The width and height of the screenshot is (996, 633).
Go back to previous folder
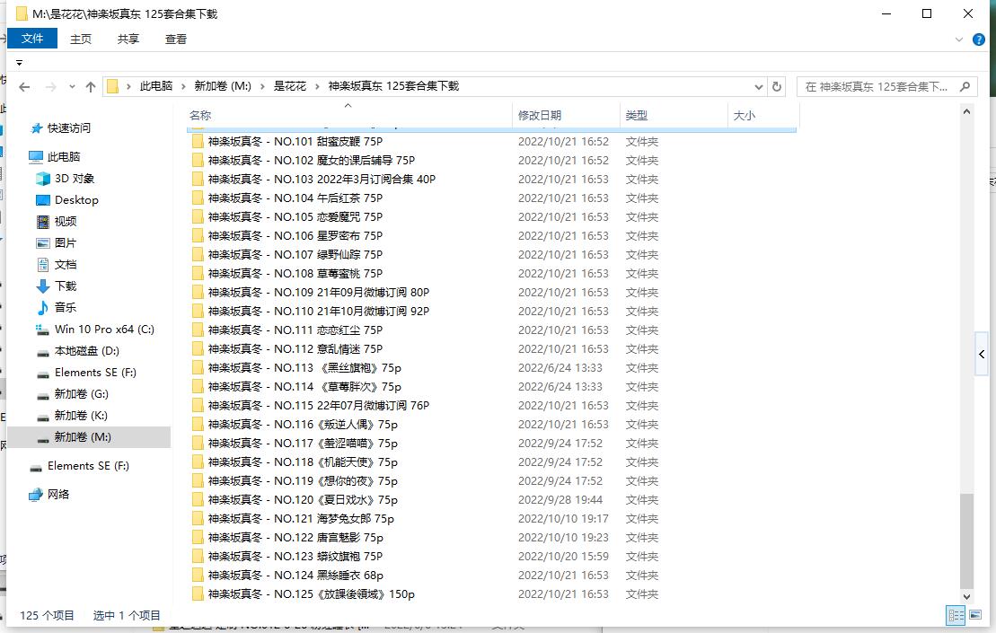[x=24, y=86]
